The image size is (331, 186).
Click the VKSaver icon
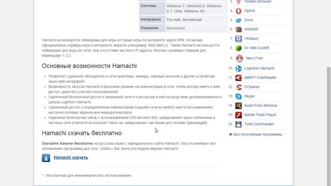(x=238, y=39)
